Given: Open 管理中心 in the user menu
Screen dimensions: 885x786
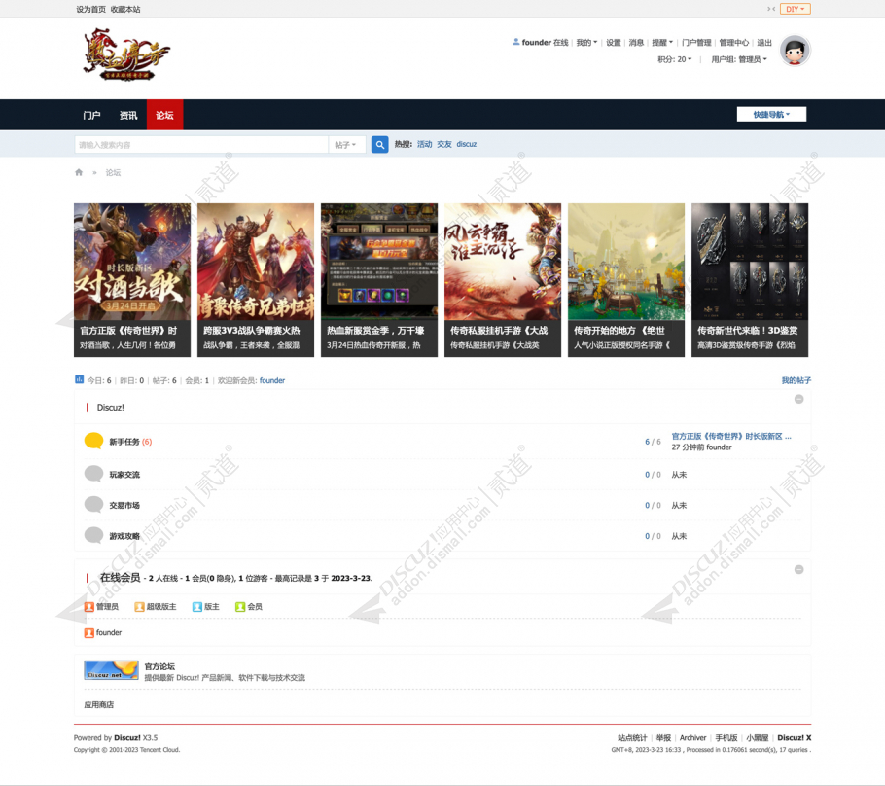Looking at the screenshot, I should click(x=733, y=43).
